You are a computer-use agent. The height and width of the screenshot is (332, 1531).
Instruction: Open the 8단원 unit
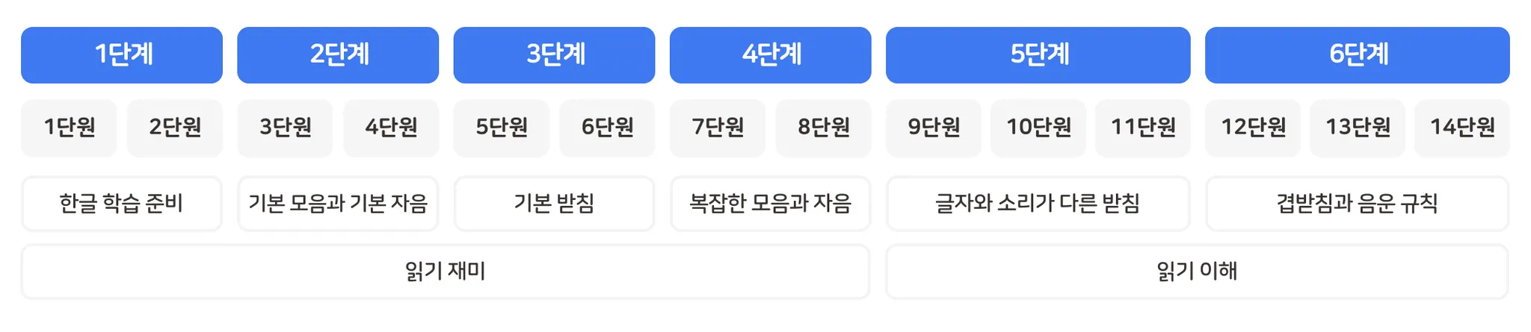pyautogui.click(x=823, y=128)
